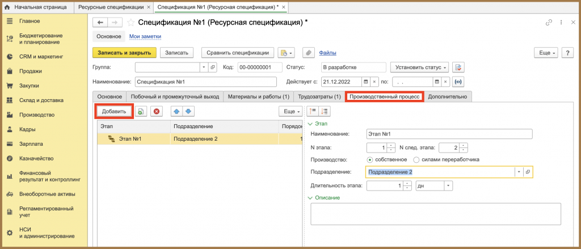Open Трудозатраты (1) tab
Screen dimensions: 581x249
319,97
